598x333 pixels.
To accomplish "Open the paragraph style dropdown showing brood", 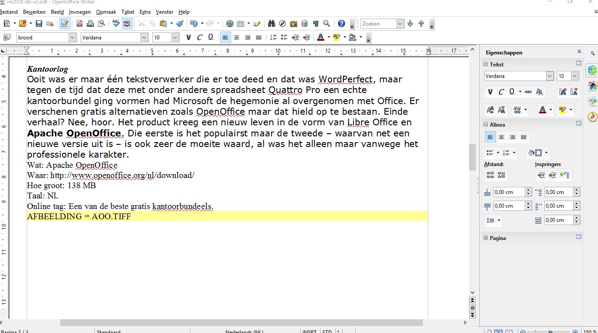I will pyautogui.click(x=72, y=37).
